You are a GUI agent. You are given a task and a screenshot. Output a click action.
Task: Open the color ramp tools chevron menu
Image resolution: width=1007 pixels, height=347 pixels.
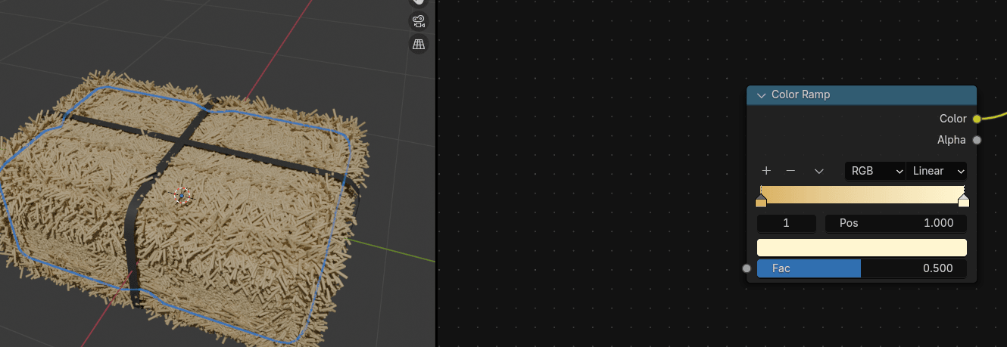pos(818,171)
